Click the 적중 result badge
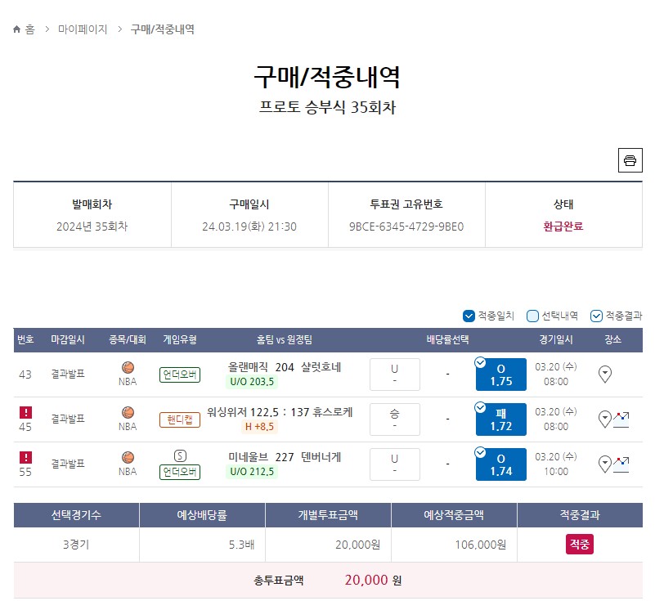655x601 pixels. point(580,545)
